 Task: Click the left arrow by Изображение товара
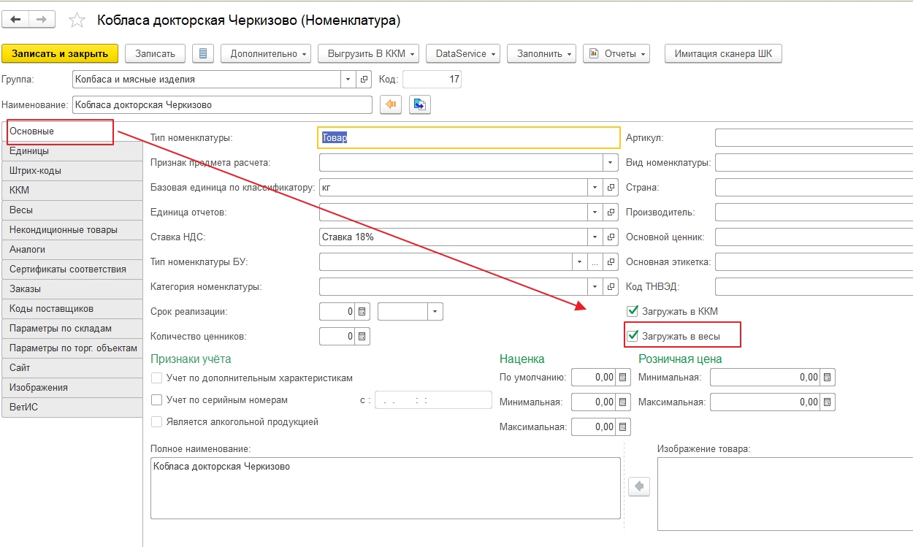[639, 486]
